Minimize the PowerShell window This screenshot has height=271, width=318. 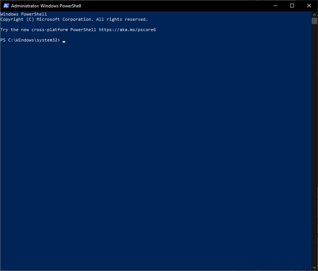coord(275,6)
